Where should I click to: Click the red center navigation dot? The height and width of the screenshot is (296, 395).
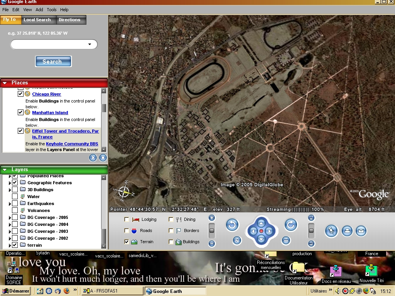tap(261, 231)
